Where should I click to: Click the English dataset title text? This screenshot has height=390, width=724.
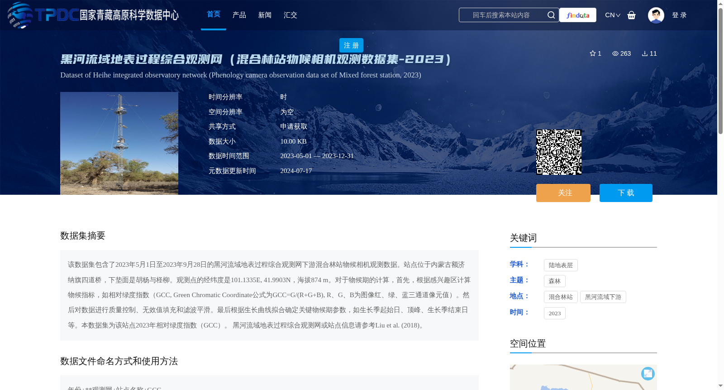pos(241,75)
